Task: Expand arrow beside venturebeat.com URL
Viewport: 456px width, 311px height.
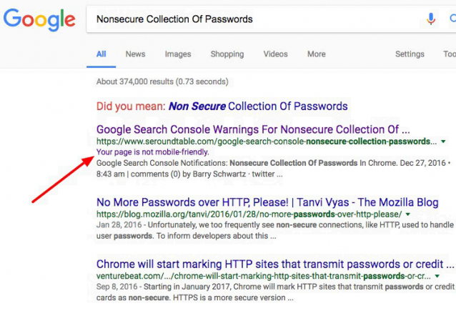Action: 437,276
